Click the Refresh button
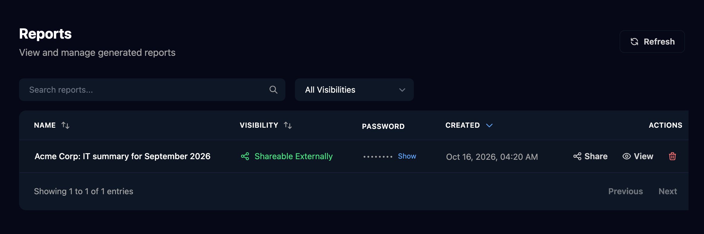Viewport: 704px width, 234px height. [652, 42]
